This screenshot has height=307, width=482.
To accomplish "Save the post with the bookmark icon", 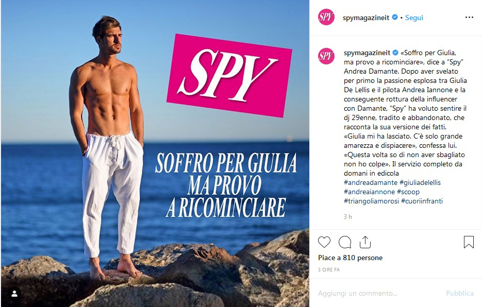I will point(469,242).
